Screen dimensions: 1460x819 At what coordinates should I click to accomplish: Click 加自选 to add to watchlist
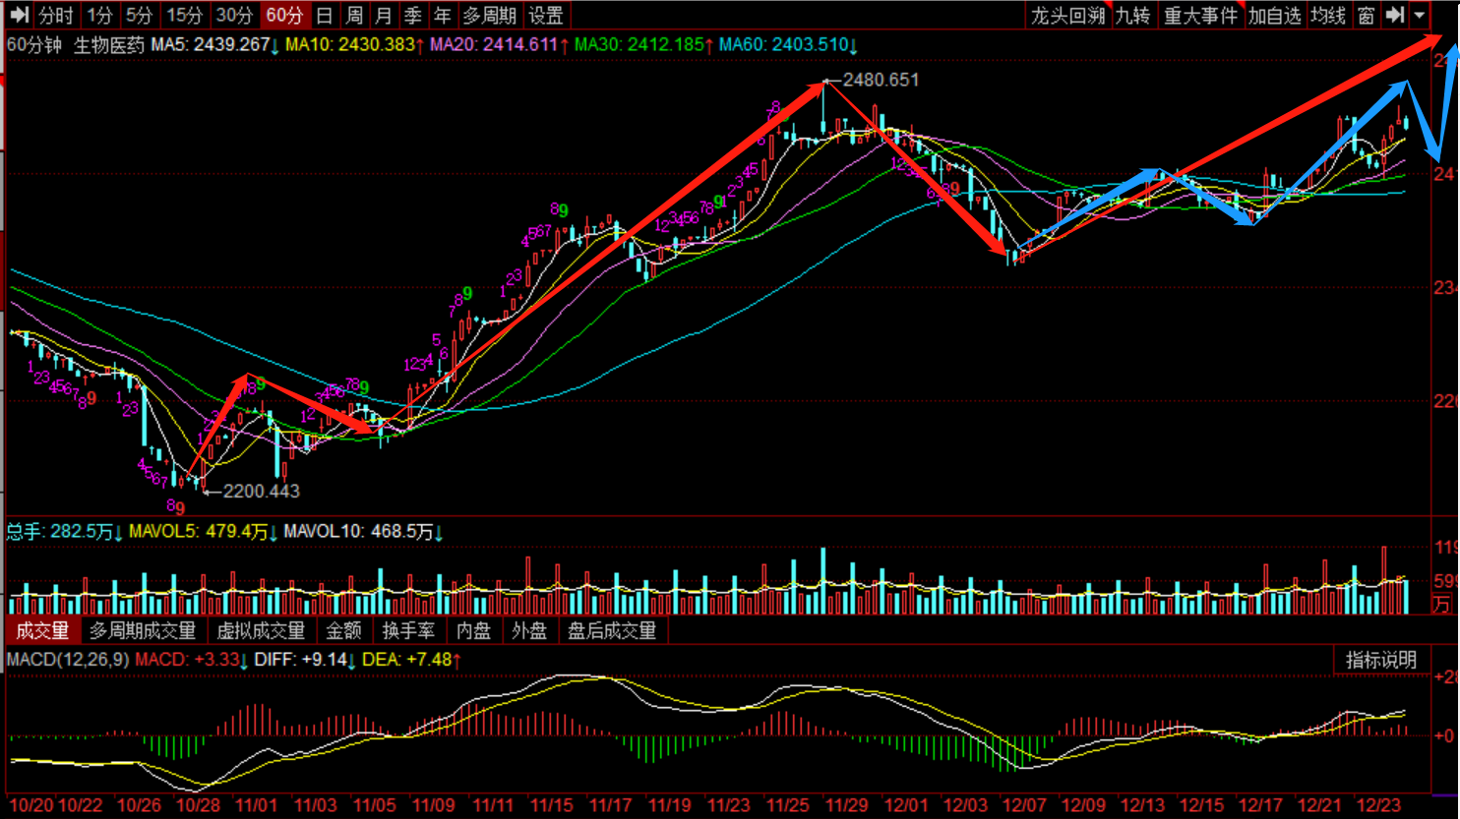click(x=1275, y=15)
